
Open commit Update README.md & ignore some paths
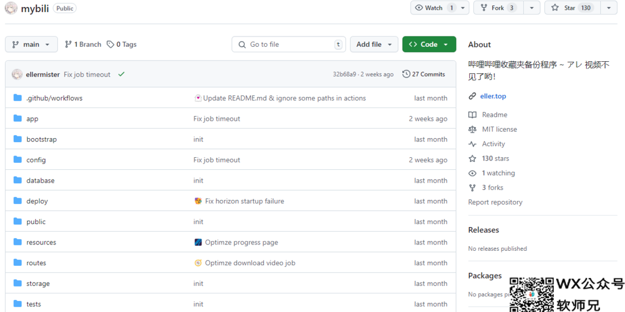coord(284,98)
